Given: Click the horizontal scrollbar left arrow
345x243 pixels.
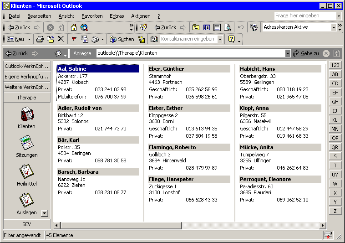Looking at the screenshot, I should pos(57,225).
